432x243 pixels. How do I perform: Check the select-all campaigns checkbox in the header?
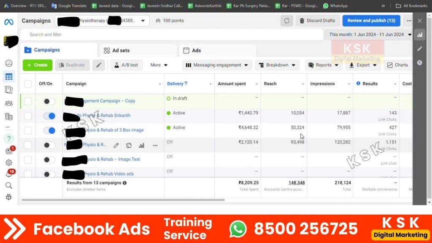28,84
